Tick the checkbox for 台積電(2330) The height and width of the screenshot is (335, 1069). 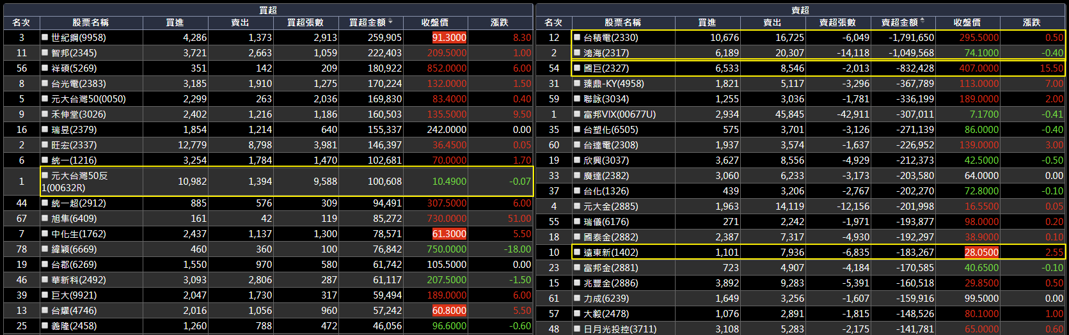pos(577,37)
